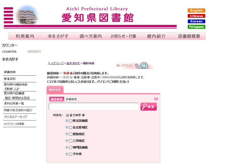Image resolution: width=226 pixels, height=165 pixels.
Task: Expand the 専門図書館 group
Action: point(67,147)
